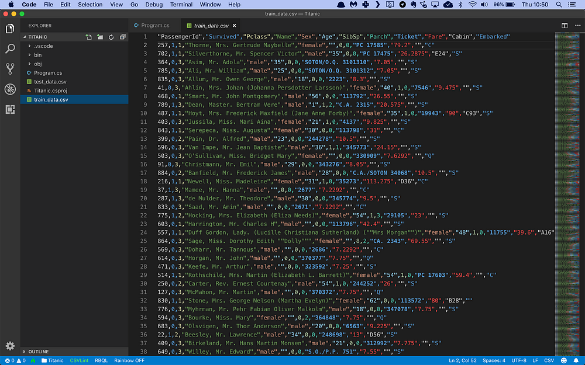Click the Bluetooth menu bar icon
585x365 pixels.
460,5
